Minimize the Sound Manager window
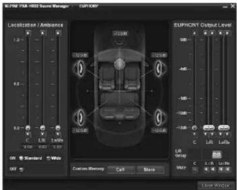The image size is (237, 190). coord(225,7)
